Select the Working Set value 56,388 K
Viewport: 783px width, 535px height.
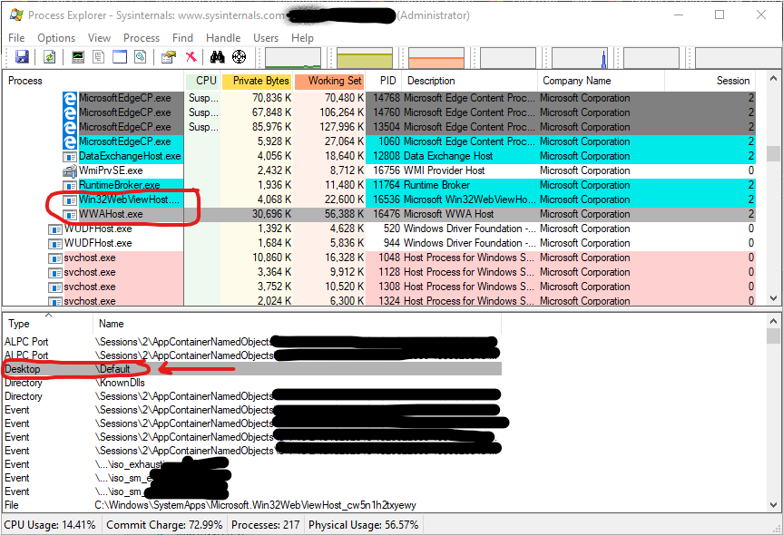(x=344, y=214)
